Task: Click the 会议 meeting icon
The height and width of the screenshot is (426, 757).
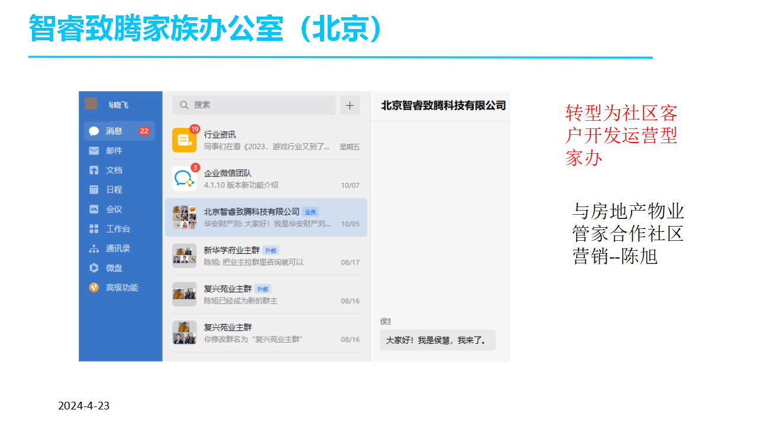Action: point(94,209)
